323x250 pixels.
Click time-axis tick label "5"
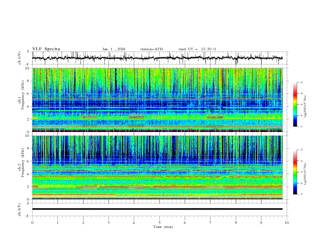[x=159, y=223]
